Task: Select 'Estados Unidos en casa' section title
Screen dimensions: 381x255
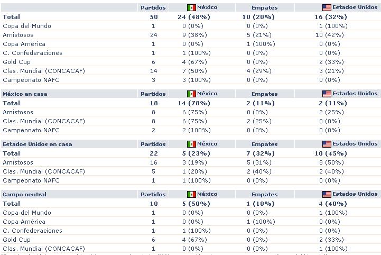Action: [x=37, y=144]
